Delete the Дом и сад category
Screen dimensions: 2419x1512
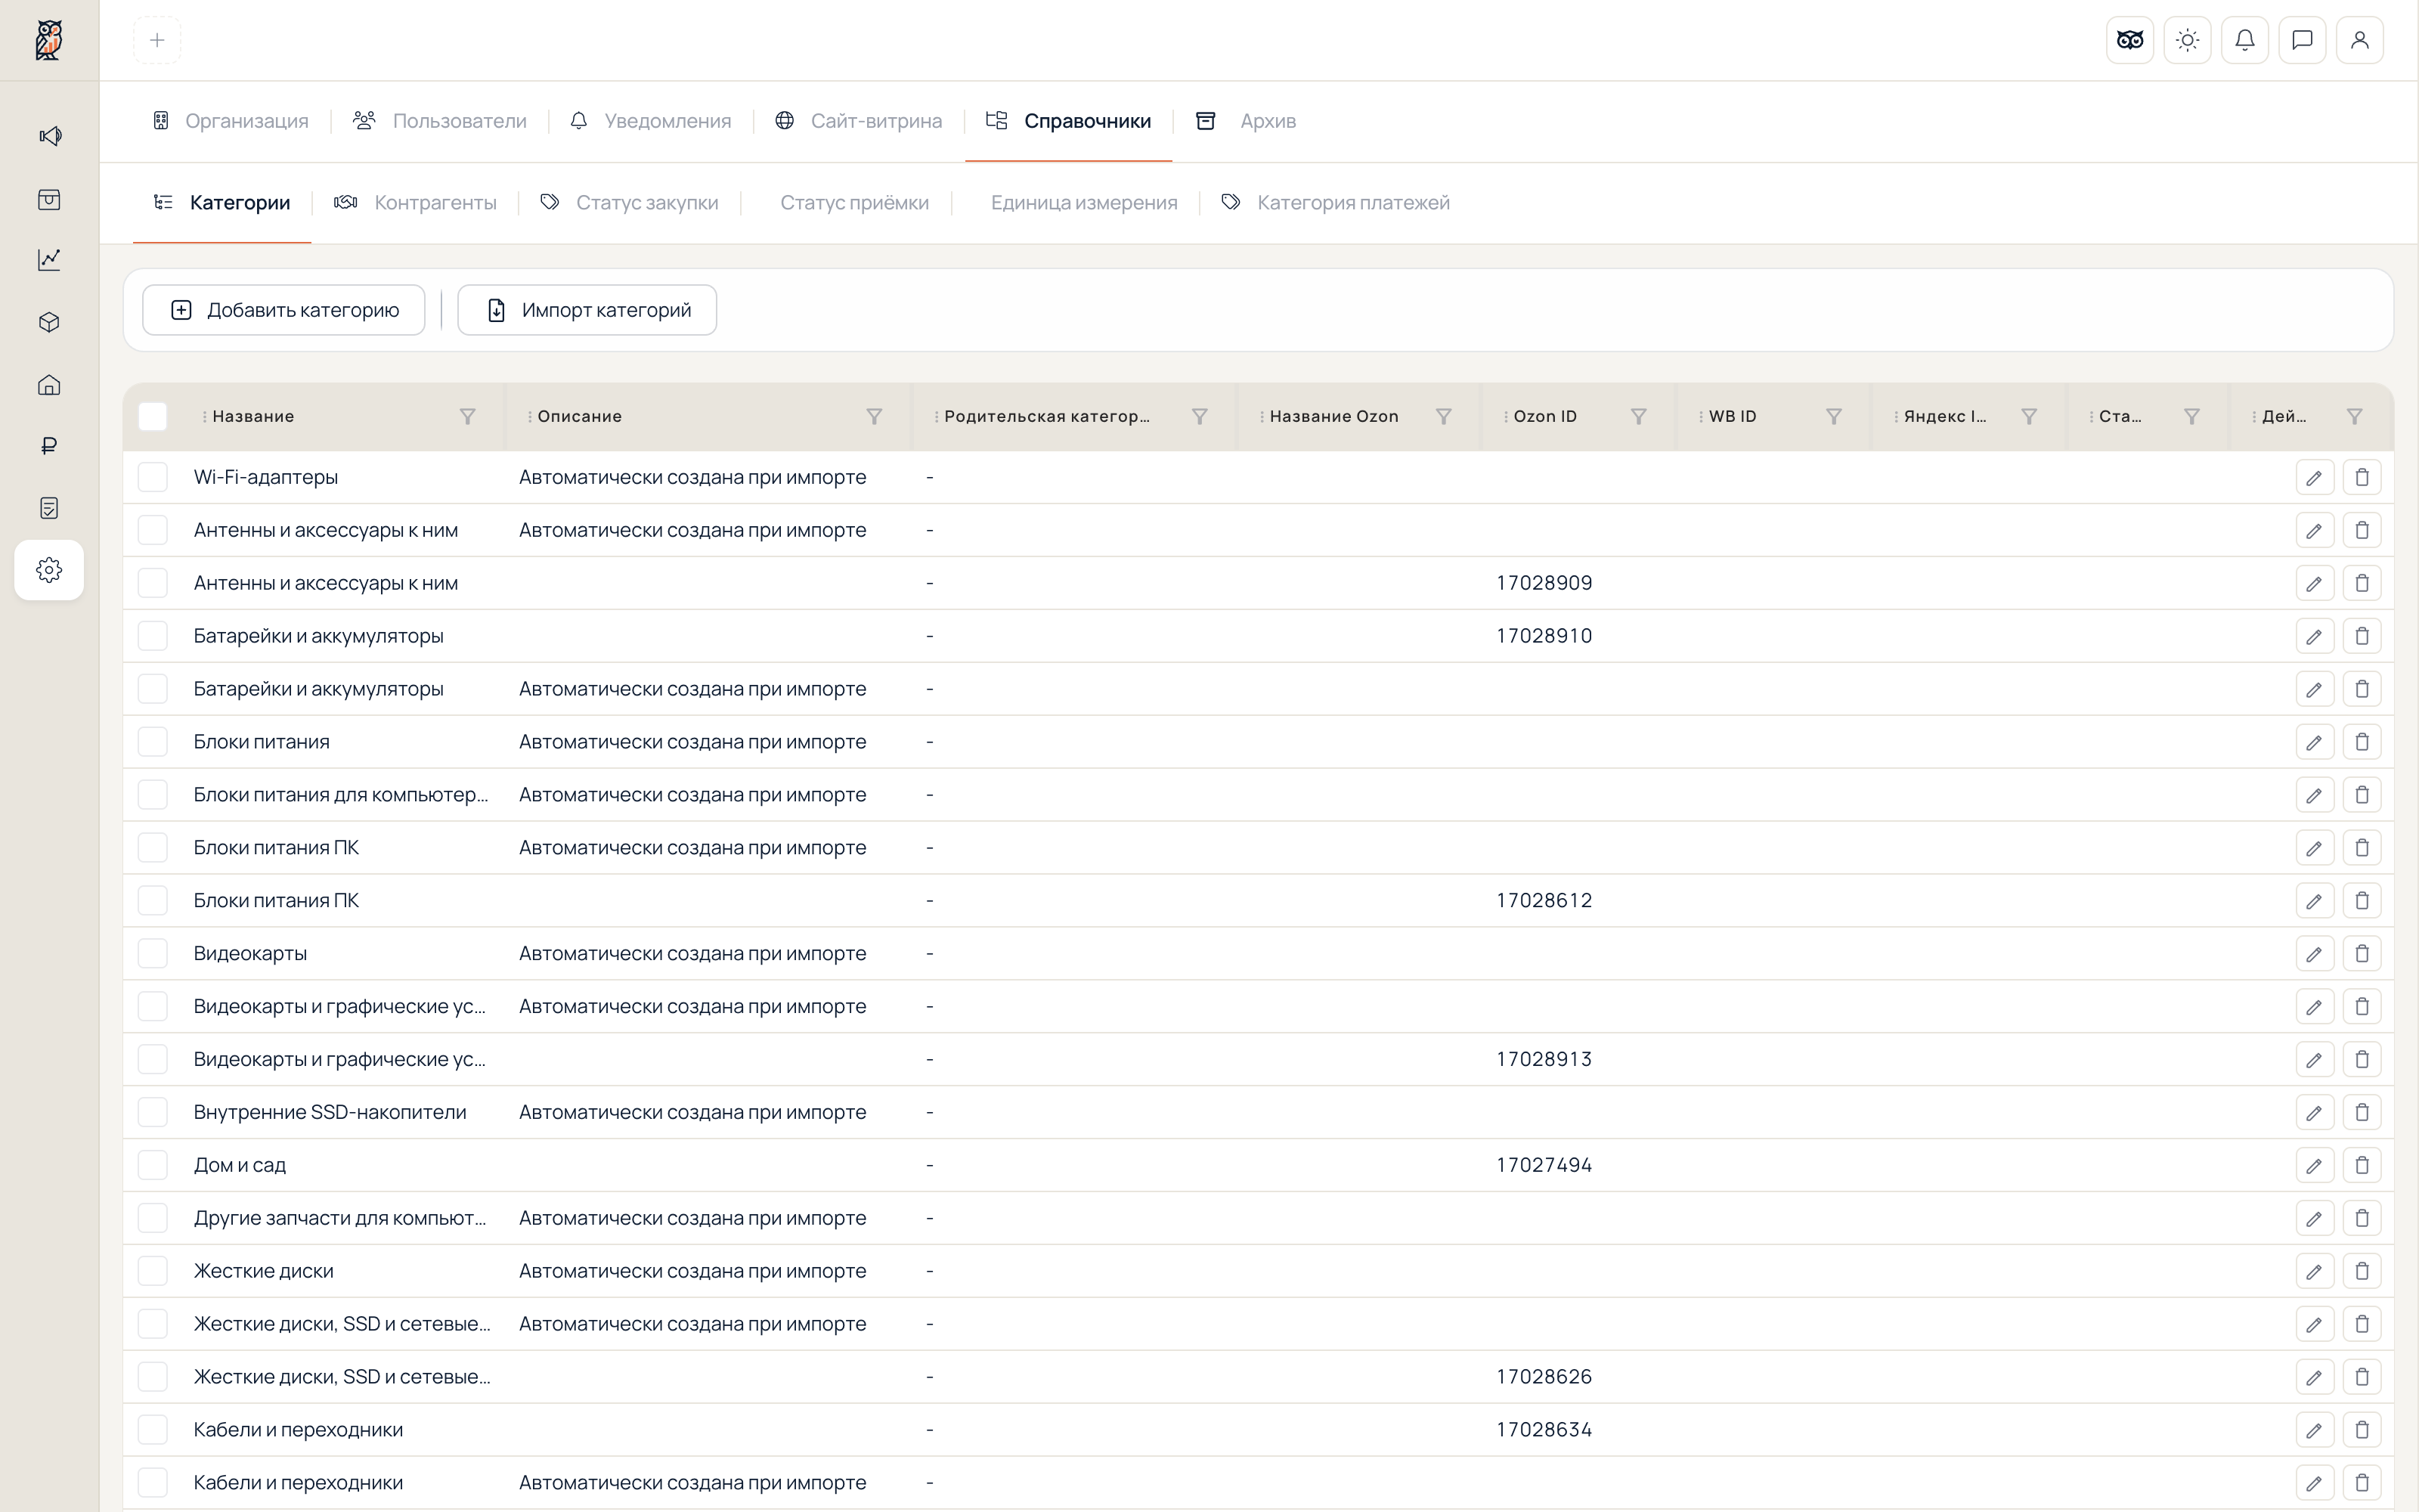(2362, 1165)
